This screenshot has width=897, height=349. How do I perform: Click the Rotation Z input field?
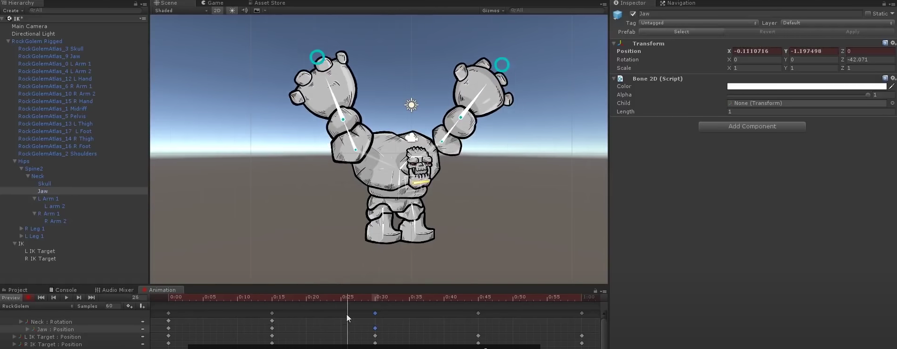[871, 59]
